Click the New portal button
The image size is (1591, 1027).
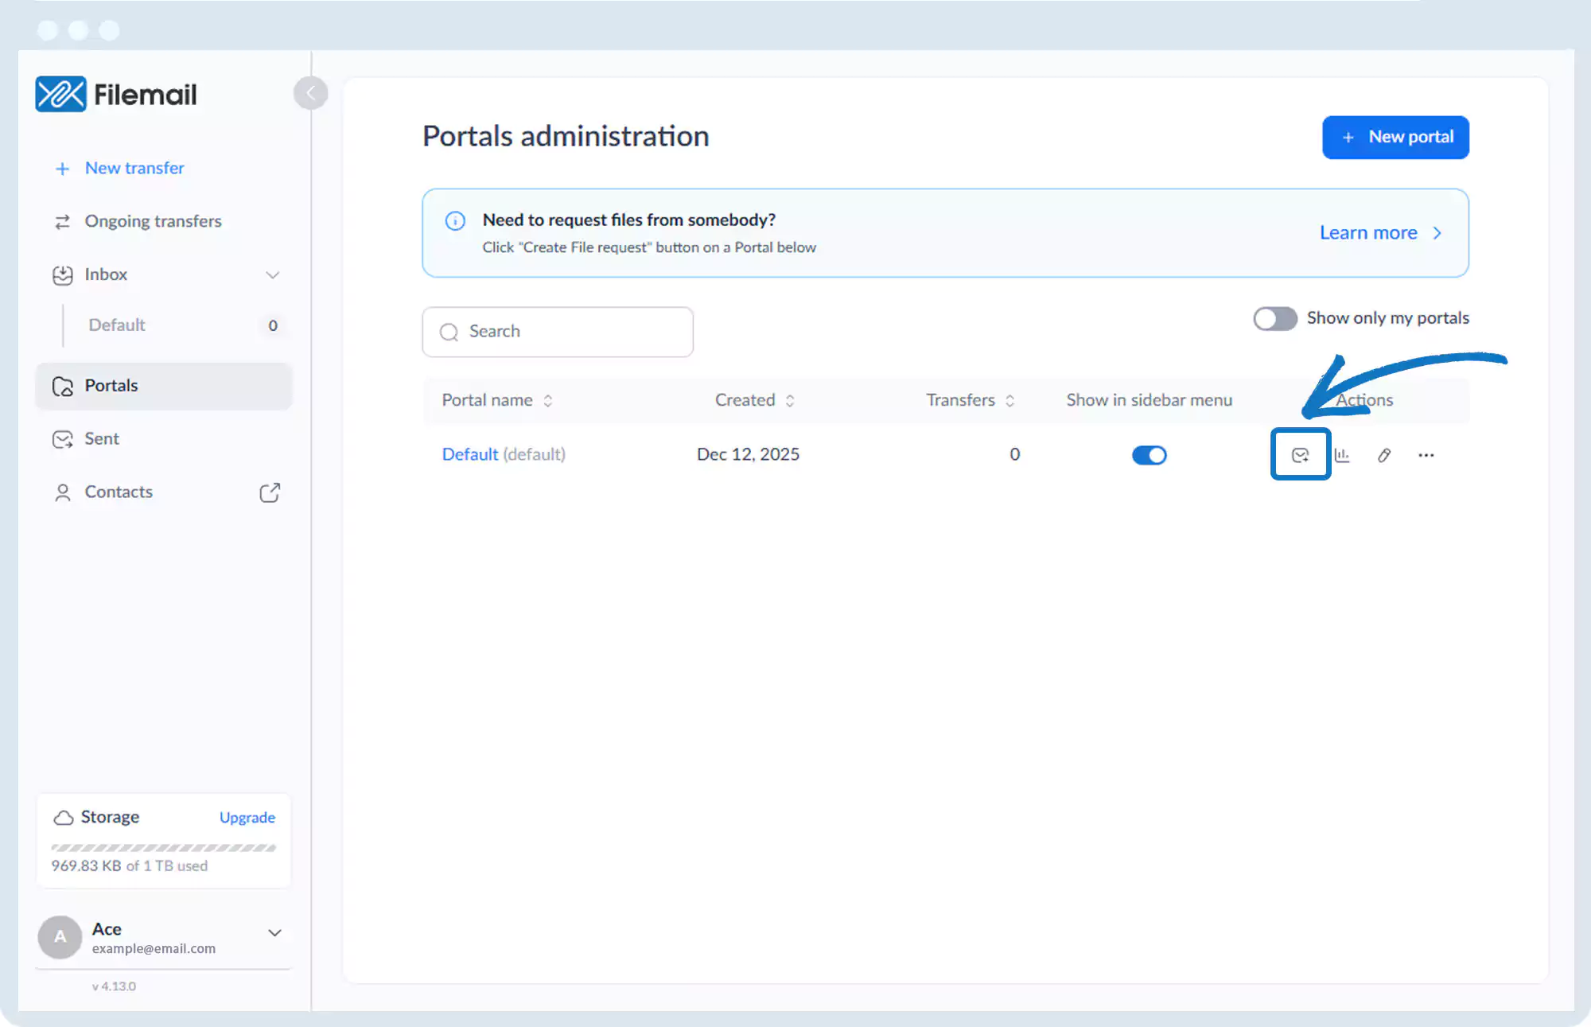[x=1395, y=138]
